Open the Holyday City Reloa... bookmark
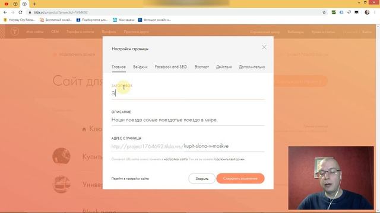 click(20, 20)
